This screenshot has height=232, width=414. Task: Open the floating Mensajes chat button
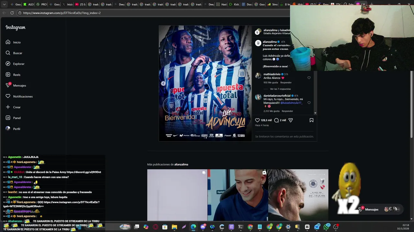pos(379,209)
